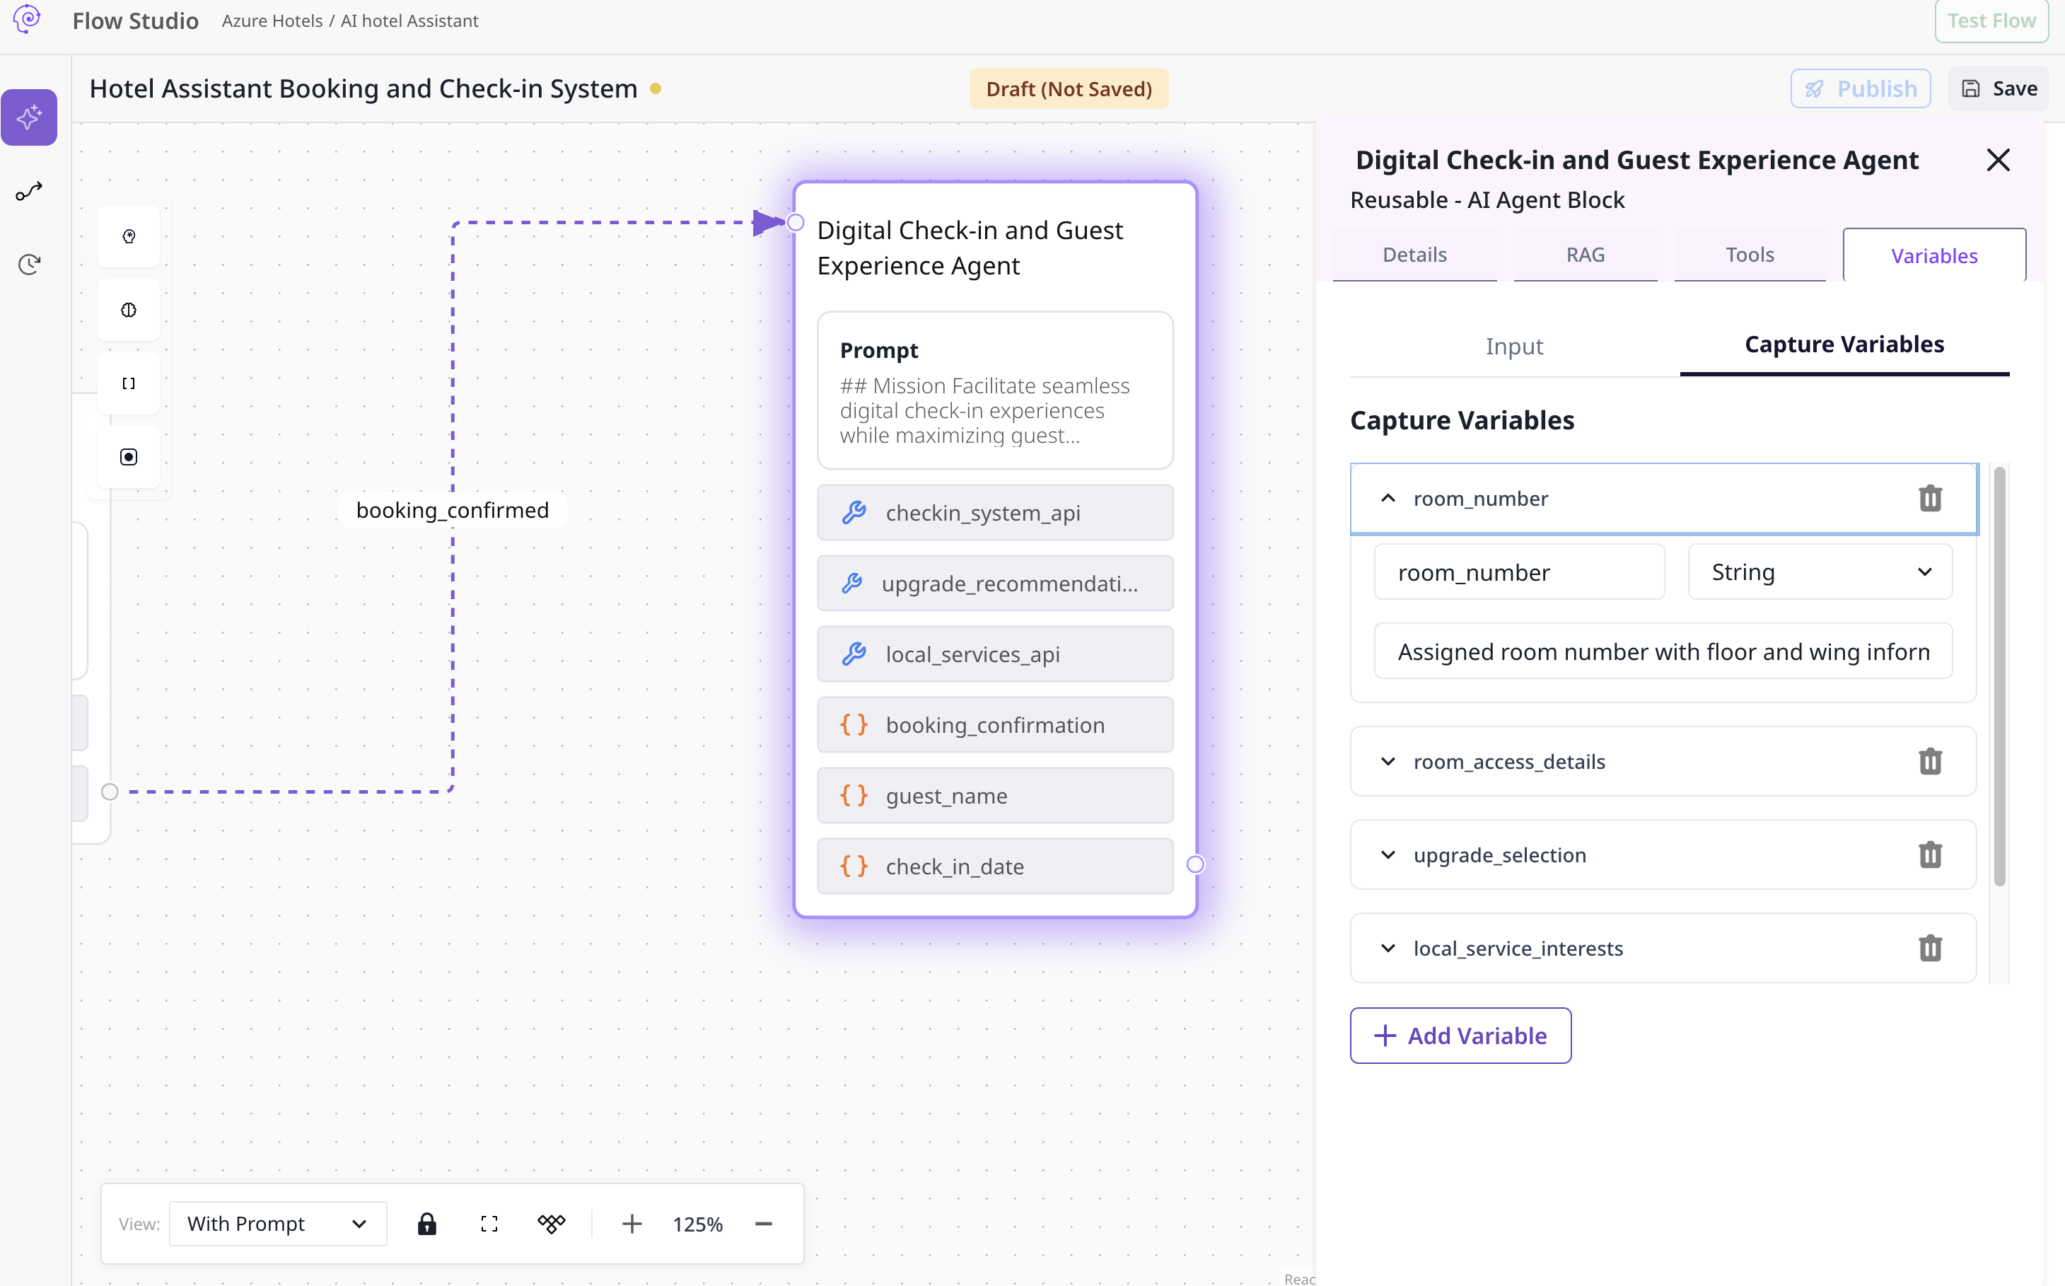Viewport: 2065px width, 1286px height.
Task: Expand the room_access_details variable
Action: click(1388, 761)
